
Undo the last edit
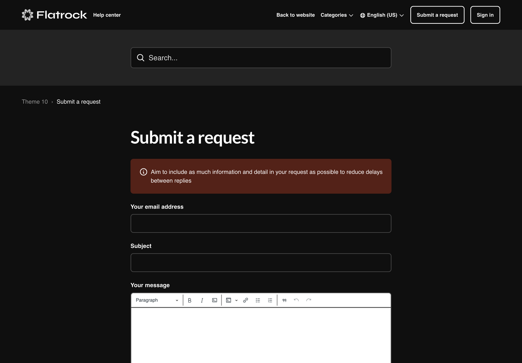[x=296, y=300]
